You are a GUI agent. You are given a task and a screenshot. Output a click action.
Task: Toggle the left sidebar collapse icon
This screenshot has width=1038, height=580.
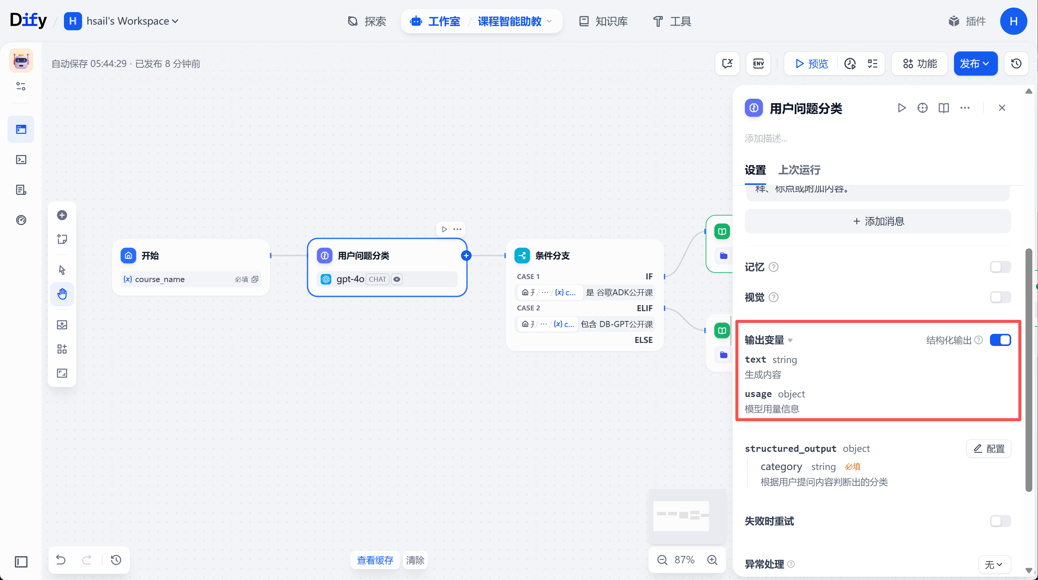coord(21,561)
